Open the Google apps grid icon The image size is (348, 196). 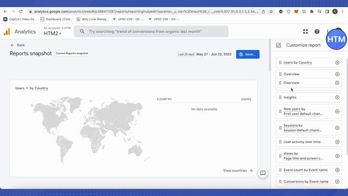[x=306, y=32]
